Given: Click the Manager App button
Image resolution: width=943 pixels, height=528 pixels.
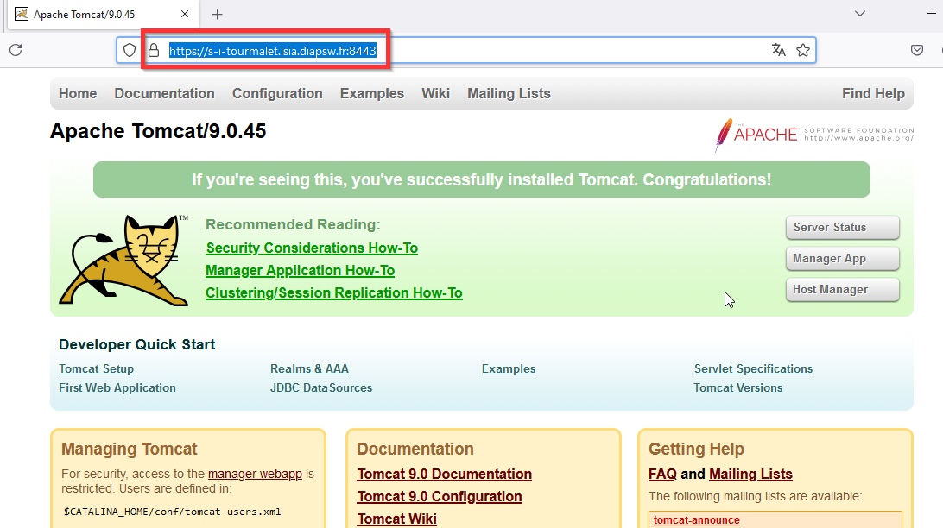Looking at the screenshot, I should [842, 259].
